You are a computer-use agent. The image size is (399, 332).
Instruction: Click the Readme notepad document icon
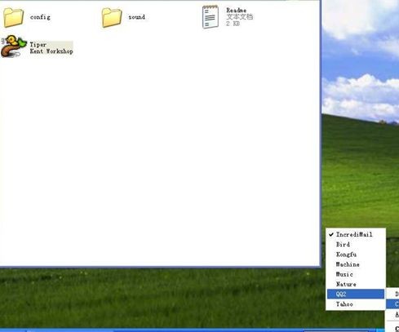click(211, 17)
